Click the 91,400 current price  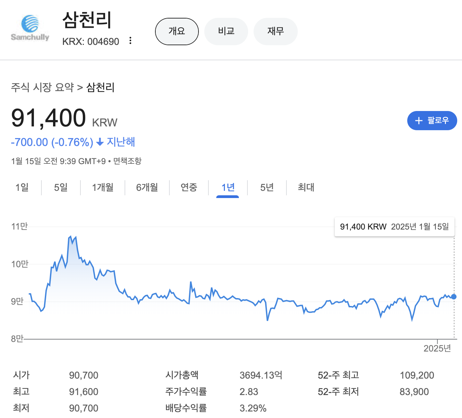click(x=49, y=118)
